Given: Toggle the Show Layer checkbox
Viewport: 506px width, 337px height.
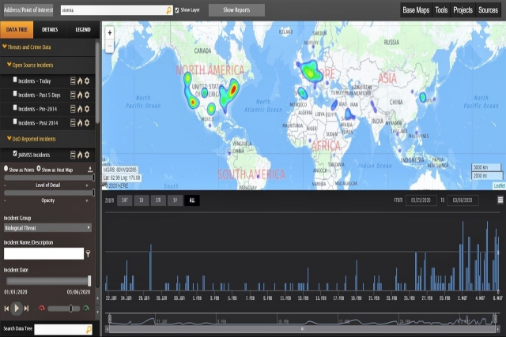Looking at the screenshot, I should [x=177, y=10].
